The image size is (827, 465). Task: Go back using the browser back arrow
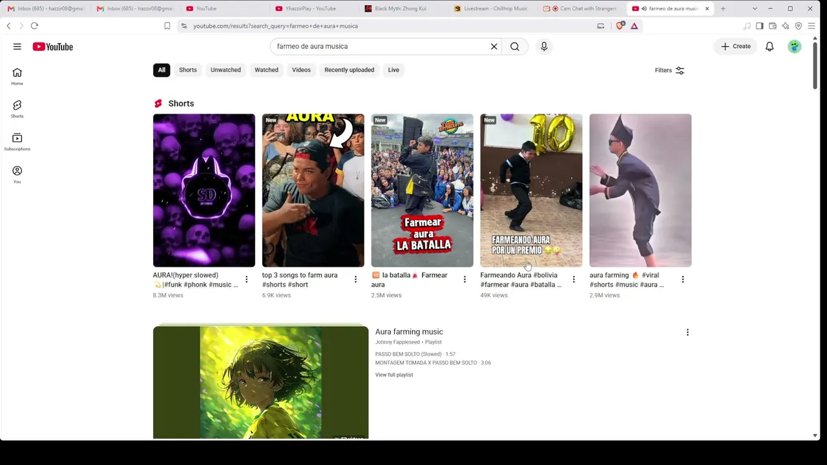click(8, 26)
